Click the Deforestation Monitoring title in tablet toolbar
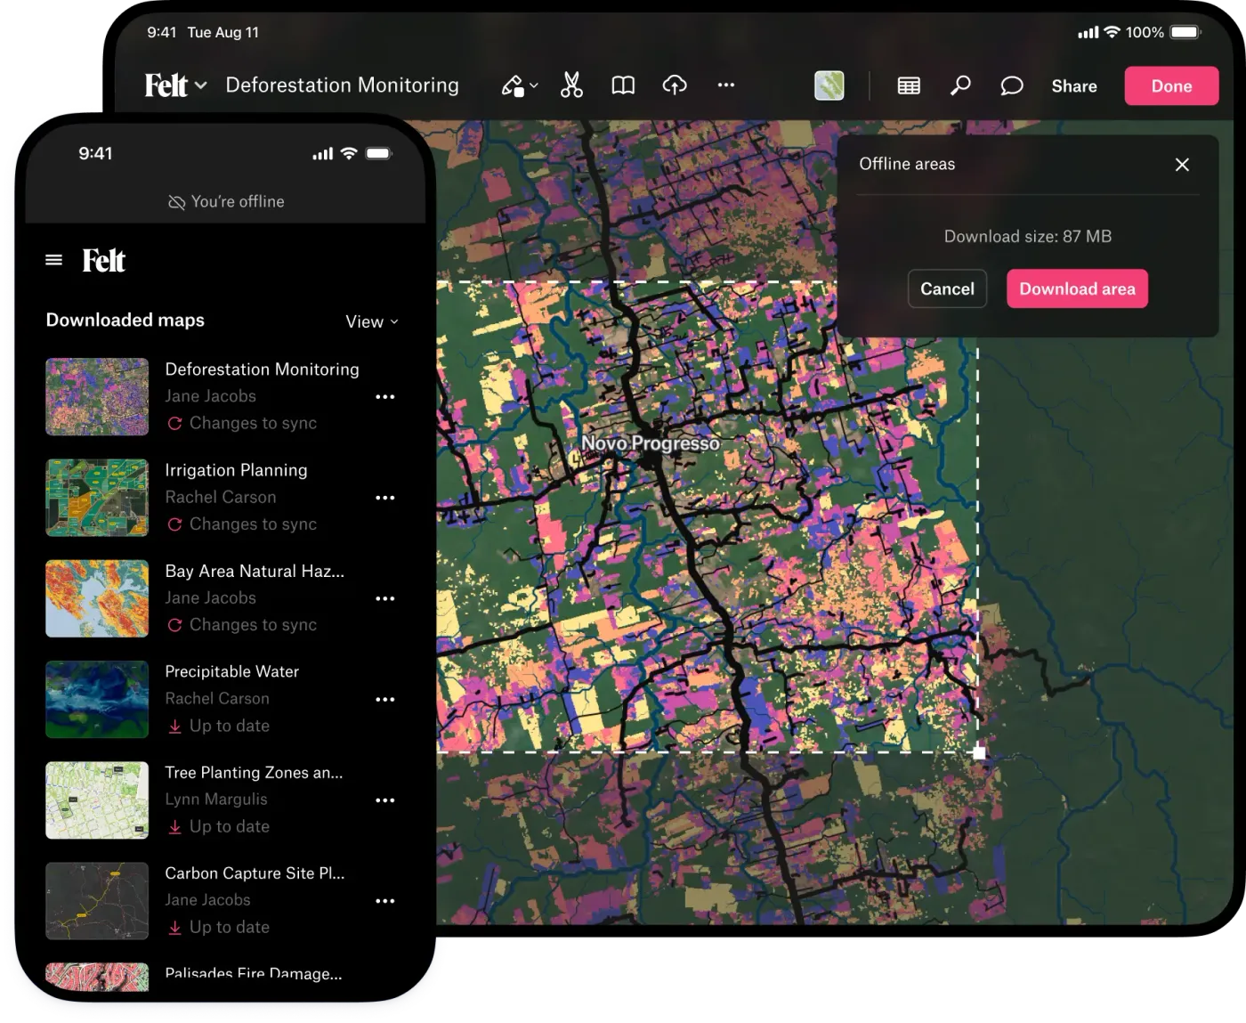The height and width of the screenshot is (1023, 1246). 343,85
